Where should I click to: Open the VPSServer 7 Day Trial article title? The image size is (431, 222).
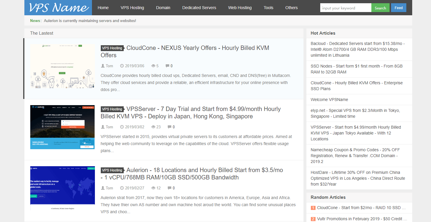pyautogui.click(x=191, y=112)
